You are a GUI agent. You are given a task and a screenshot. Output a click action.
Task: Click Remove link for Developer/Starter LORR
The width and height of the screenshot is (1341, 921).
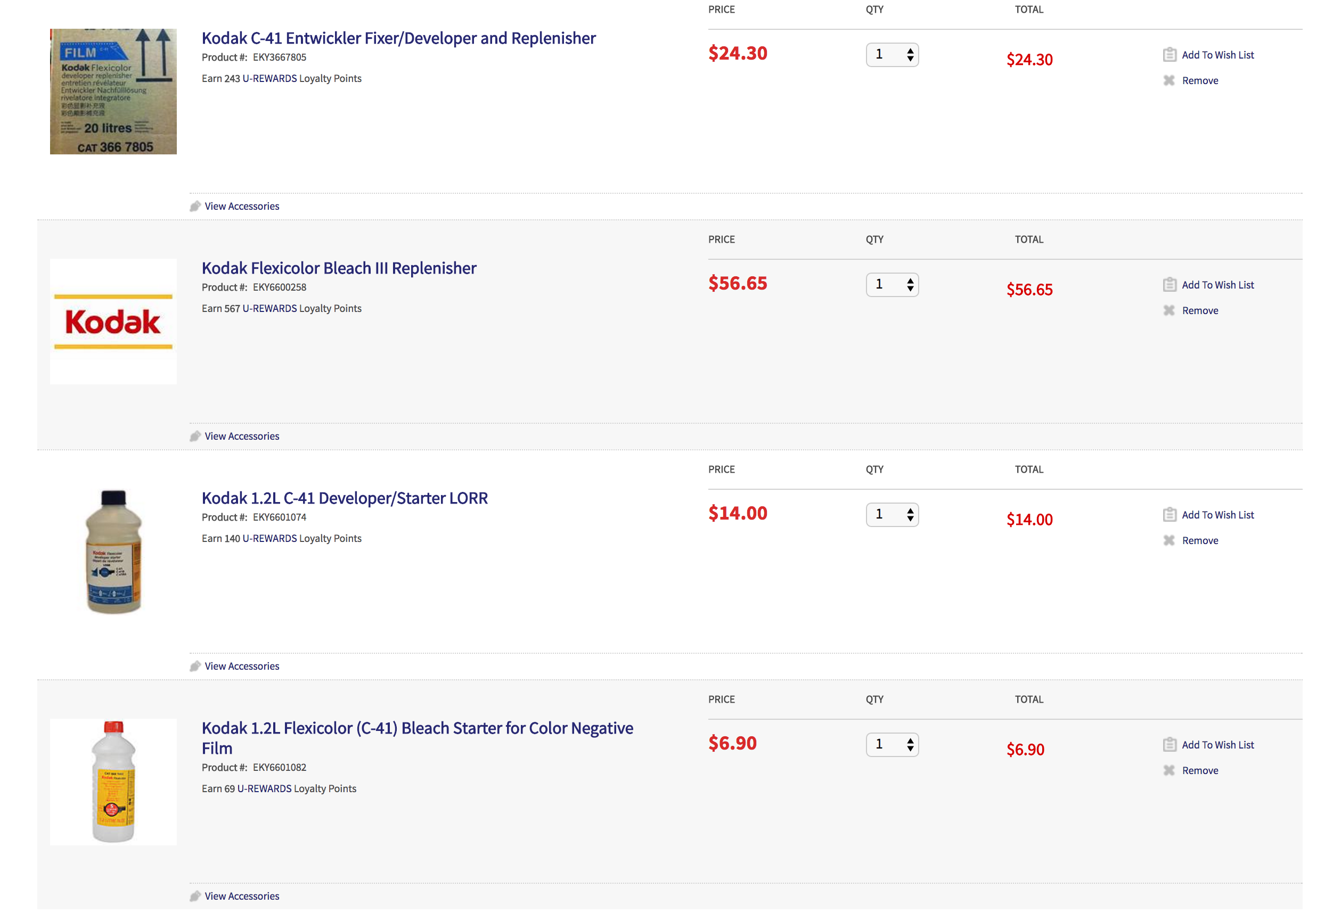coord(1199,541)
